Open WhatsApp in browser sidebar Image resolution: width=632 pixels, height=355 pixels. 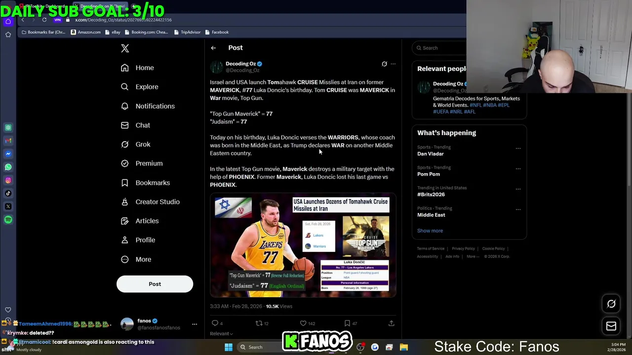(x=8, y=167)
